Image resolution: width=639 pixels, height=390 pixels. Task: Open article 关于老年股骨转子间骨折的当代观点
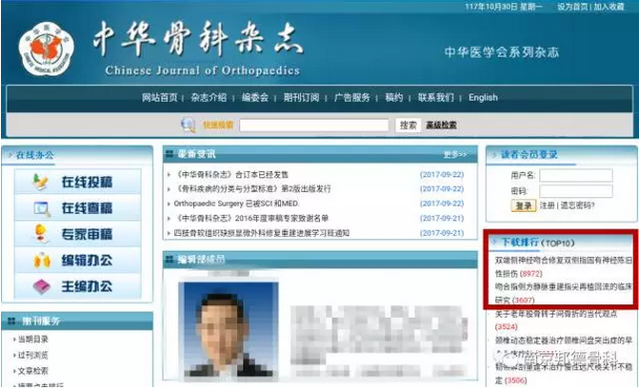556,320
